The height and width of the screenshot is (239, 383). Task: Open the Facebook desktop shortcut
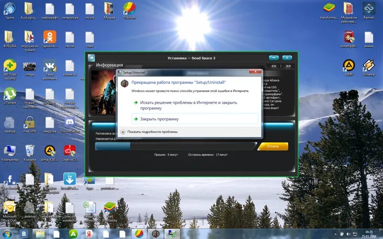tap(10, 182)
